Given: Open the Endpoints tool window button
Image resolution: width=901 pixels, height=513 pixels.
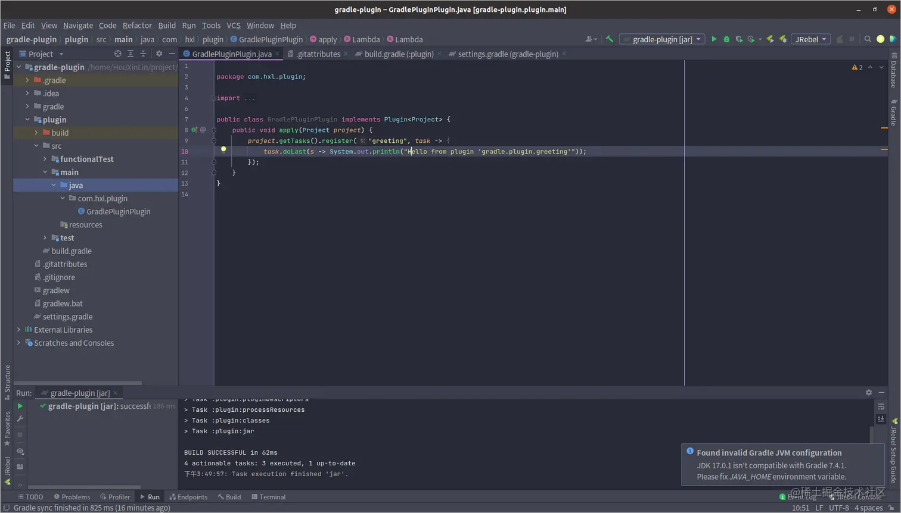Looking at the screenshot, I should pyautogui.click(x=188, y=497).
